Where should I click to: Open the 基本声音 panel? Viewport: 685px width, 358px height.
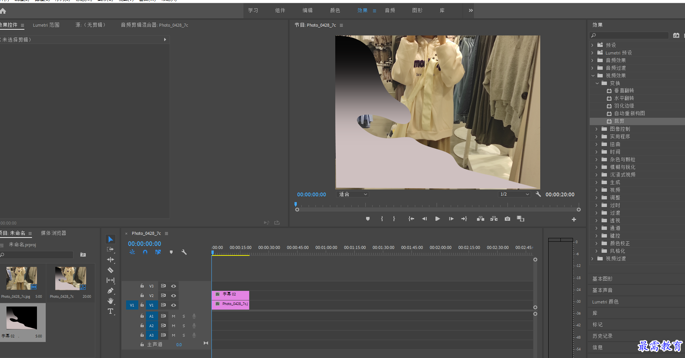pyautogui.click(x=602, y=290)
